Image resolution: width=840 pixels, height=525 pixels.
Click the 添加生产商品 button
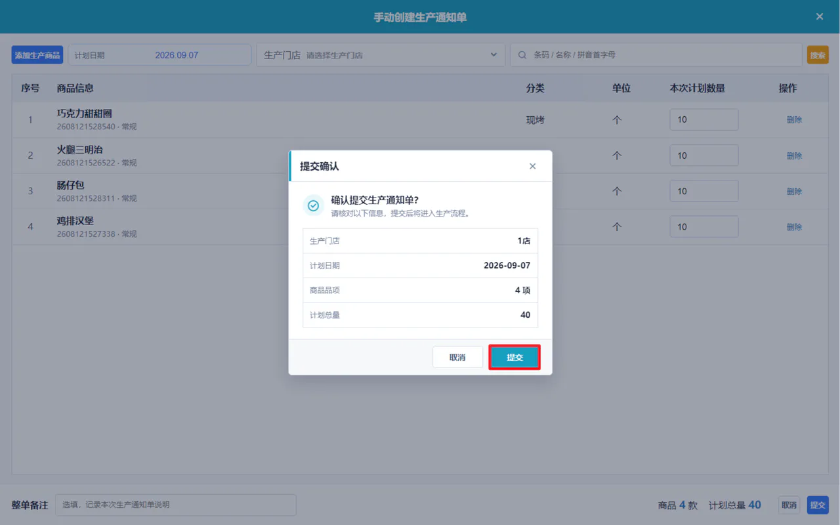pos(37,55)
